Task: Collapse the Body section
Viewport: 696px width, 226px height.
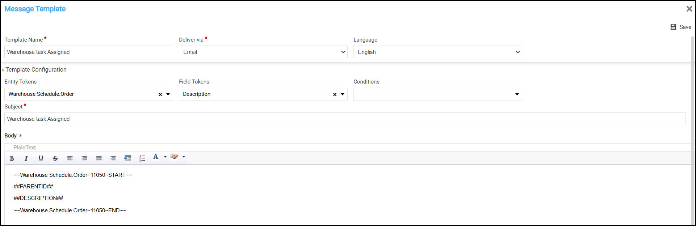Action: coord(20,136)
